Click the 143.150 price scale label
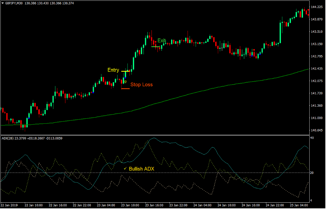Viewport: 326px width, 209px height. tap(317, 44)
